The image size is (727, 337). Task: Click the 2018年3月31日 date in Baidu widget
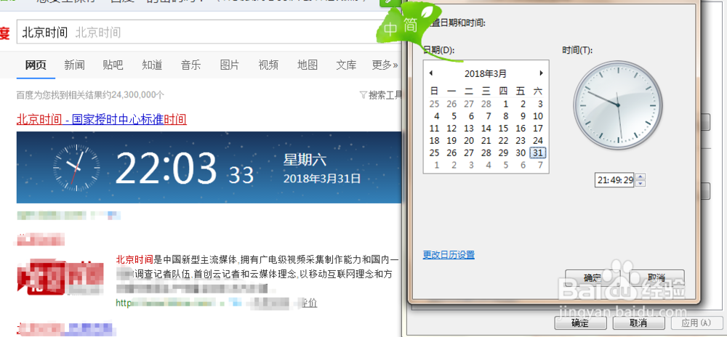(322, 179)
